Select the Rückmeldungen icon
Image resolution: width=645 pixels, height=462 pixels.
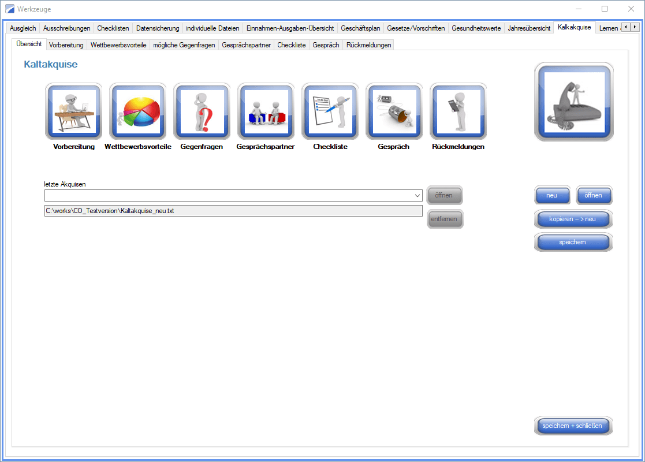[458, 111]
